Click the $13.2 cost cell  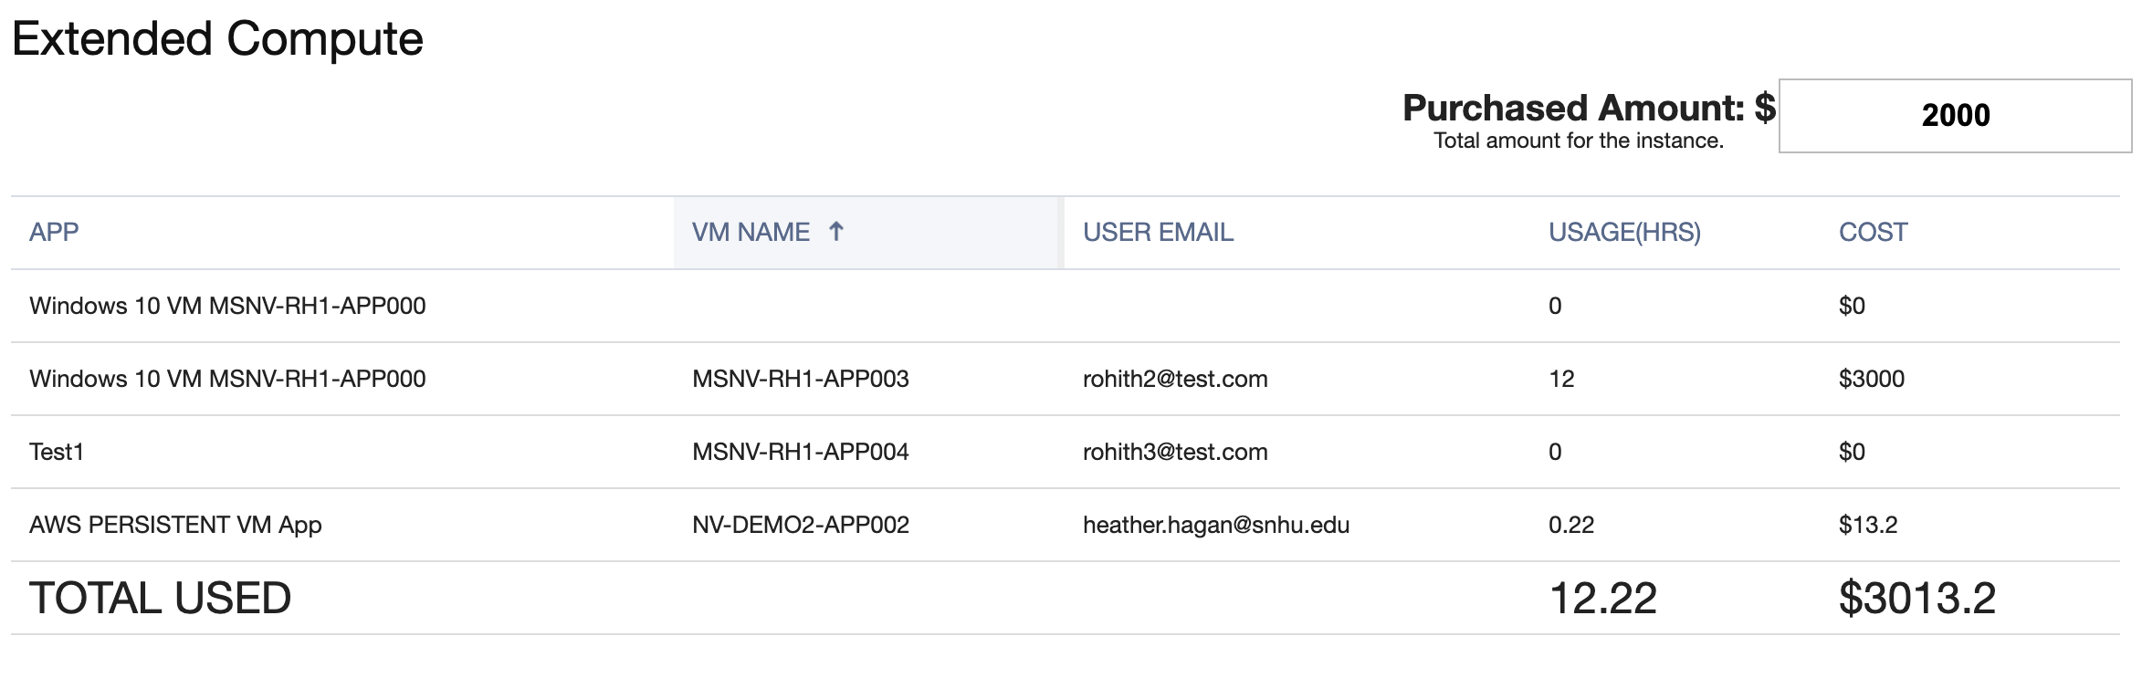coord(1867,525)
